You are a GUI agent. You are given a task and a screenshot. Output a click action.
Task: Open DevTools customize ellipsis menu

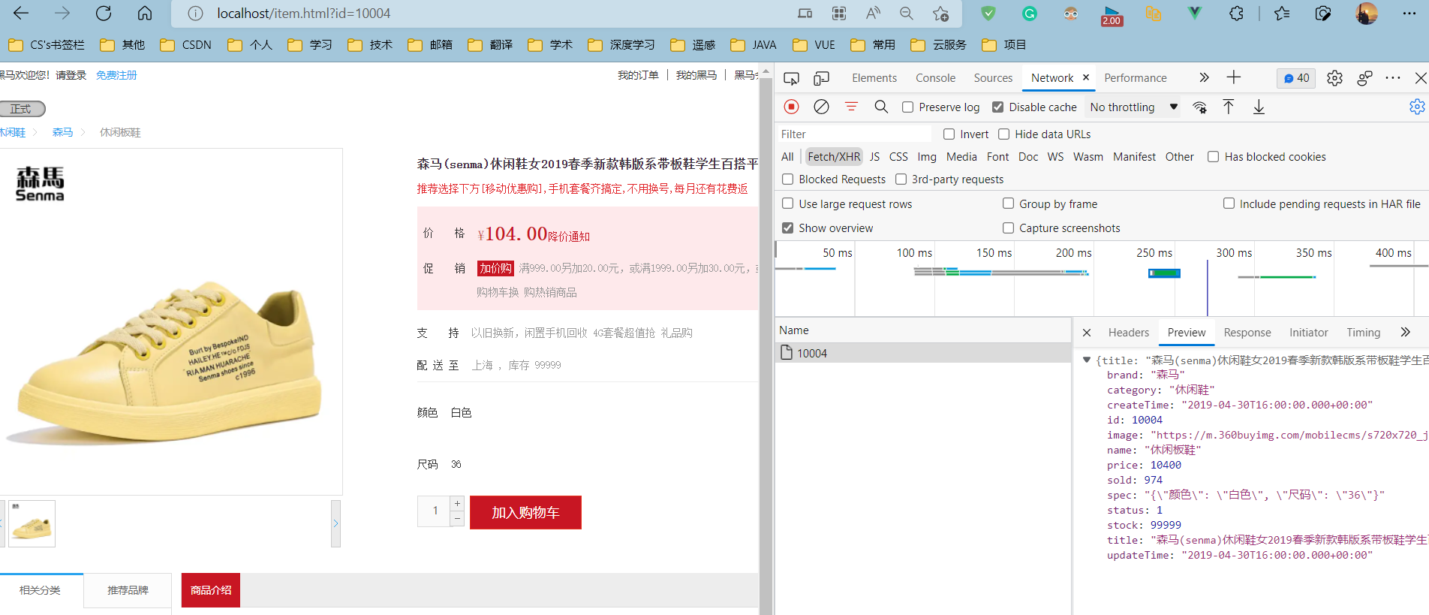pos(1393,78)
